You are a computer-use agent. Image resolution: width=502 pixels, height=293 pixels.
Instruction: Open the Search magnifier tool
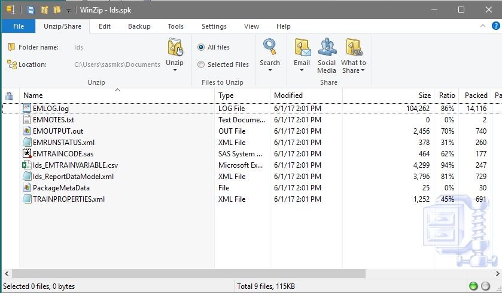tap(270, 48)
